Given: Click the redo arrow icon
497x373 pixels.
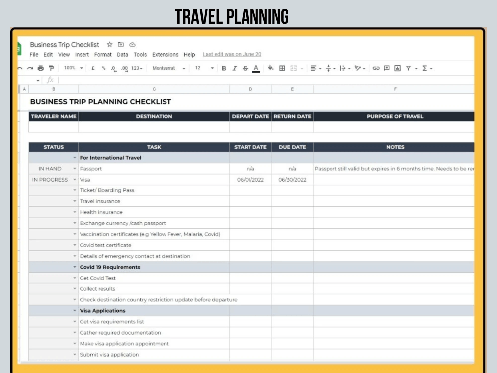Looking at the screenshot, I should coord(30,68).
